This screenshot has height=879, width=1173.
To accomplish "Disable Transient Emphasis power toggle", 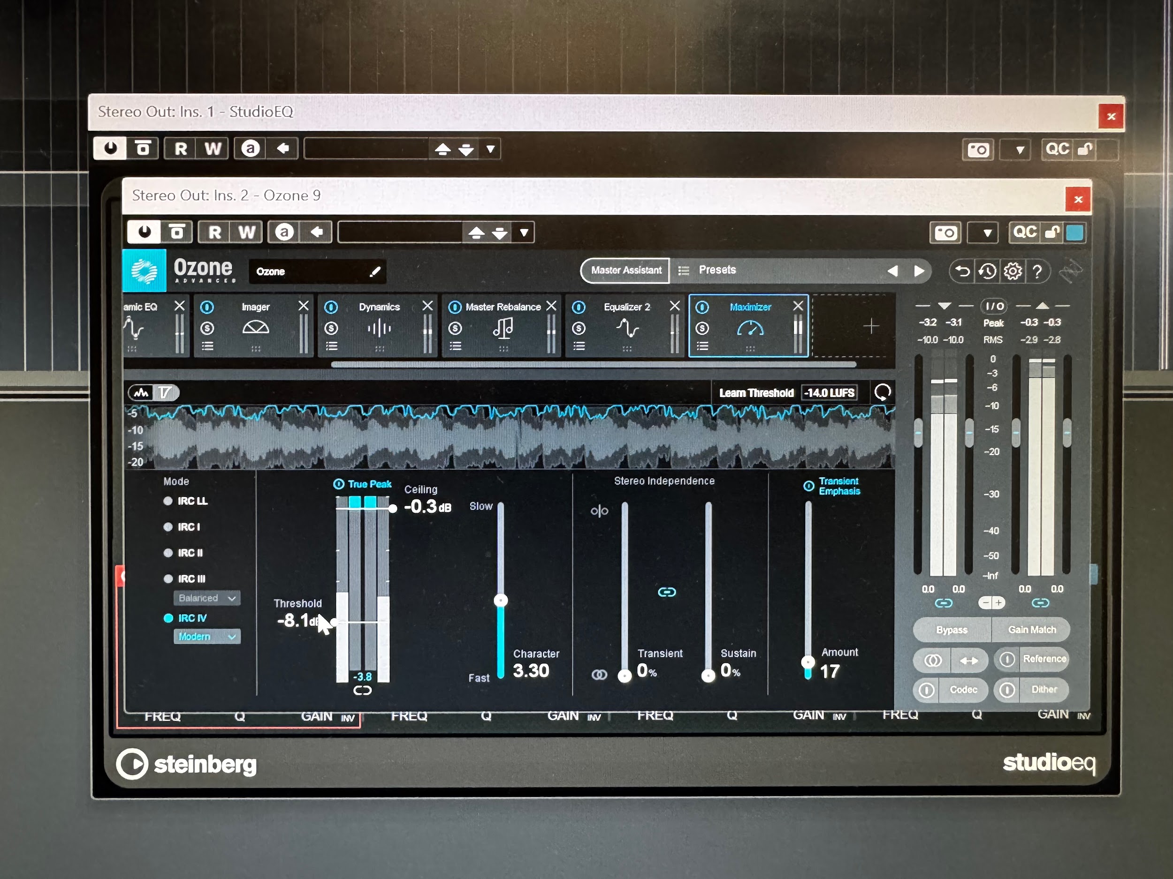I will (x=809, y=486).
